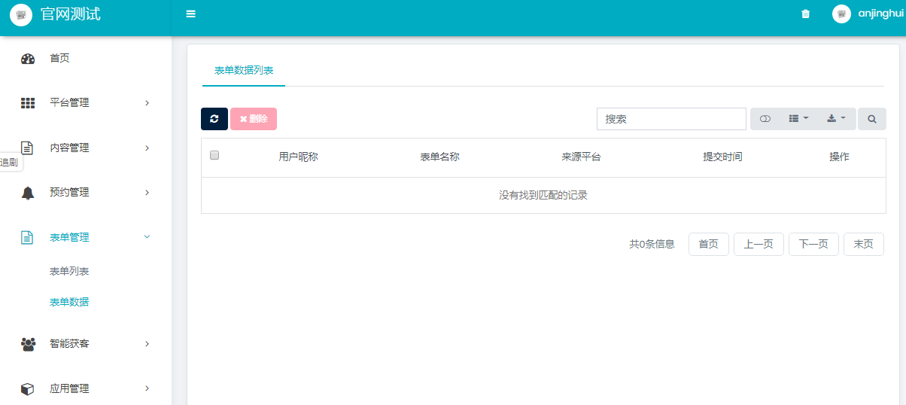Click the 平台管理 grid icon
The image size is (906, 405).
(28, 103)
